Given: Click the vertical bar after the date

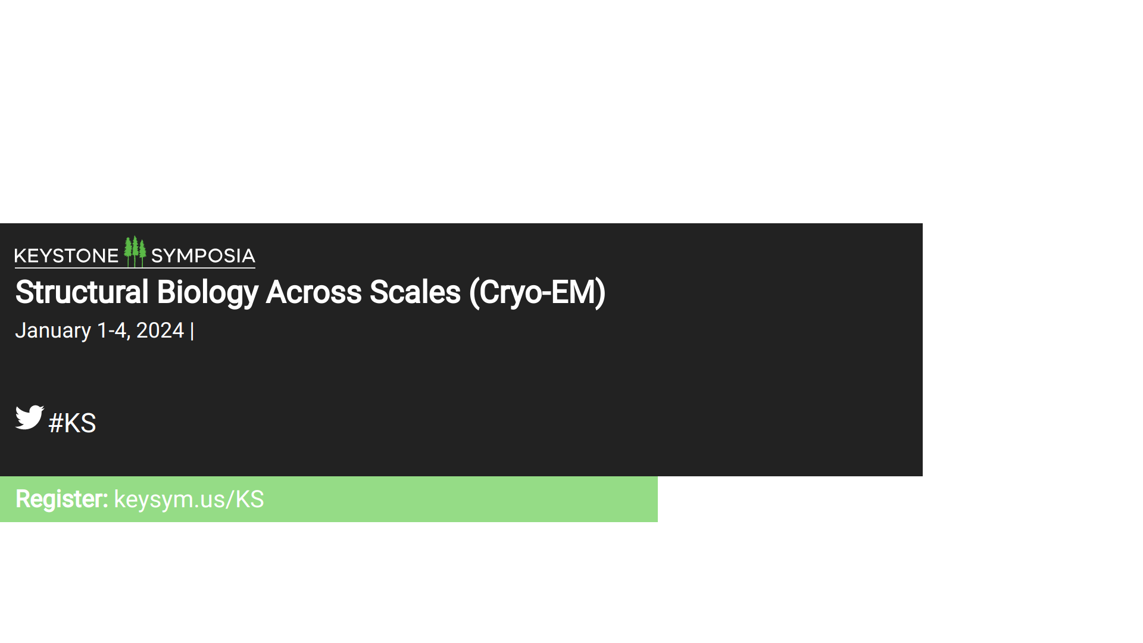Looking at the screenshot, I should [x=192, y=332].
